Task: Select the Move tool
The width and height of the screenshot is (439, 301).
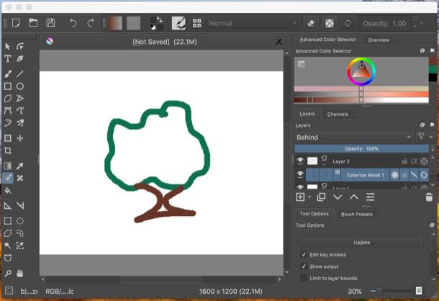Action: [20, 138]
